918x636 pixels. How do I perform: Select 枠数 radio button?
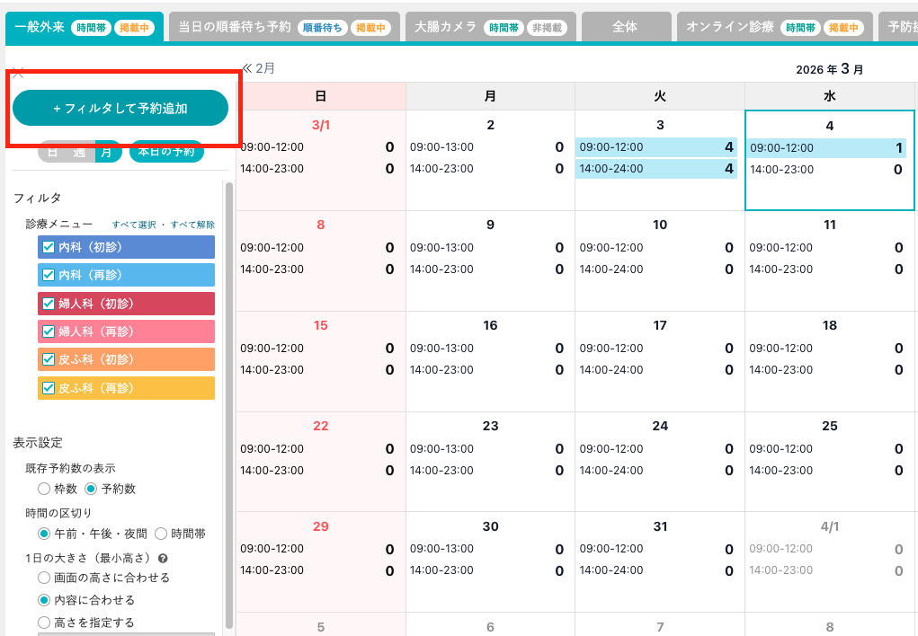tap(44, 490)
